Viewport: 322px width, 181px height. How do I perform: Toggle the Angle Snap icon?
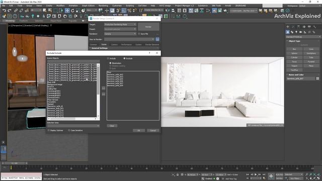124,11
